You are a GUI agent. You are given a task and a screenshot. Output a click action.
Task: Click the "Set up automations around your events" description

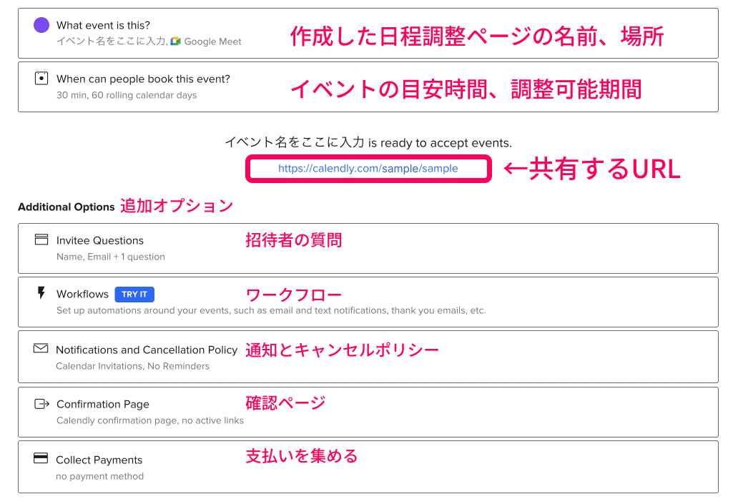[x=271, y=310]
